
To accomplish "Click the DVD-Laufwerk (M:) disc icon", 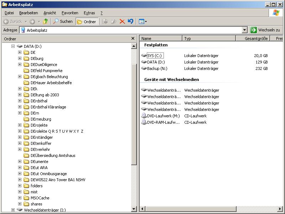I will pos(144,116).
